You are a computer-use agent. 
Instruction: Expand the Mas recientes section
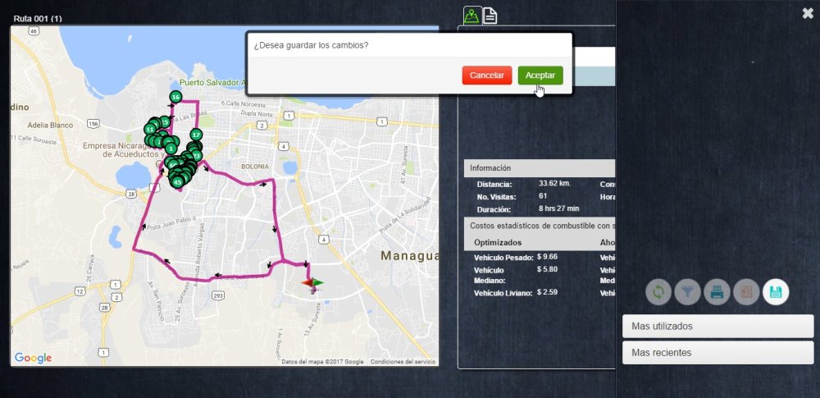tap(717, 352)
